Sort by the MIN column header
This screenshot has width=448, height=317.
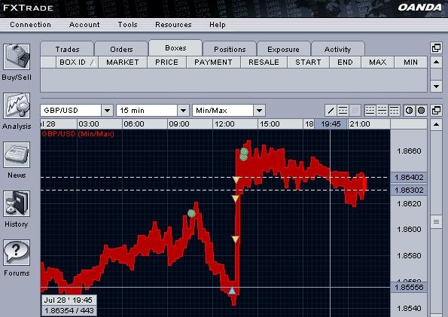[410, 62]
